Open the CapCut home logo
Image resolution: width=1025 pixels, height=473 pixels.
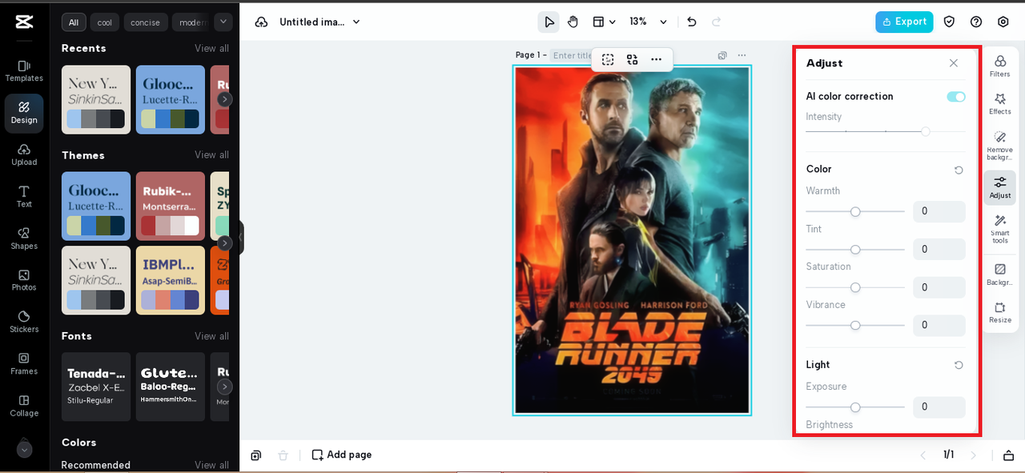point(24,22)
